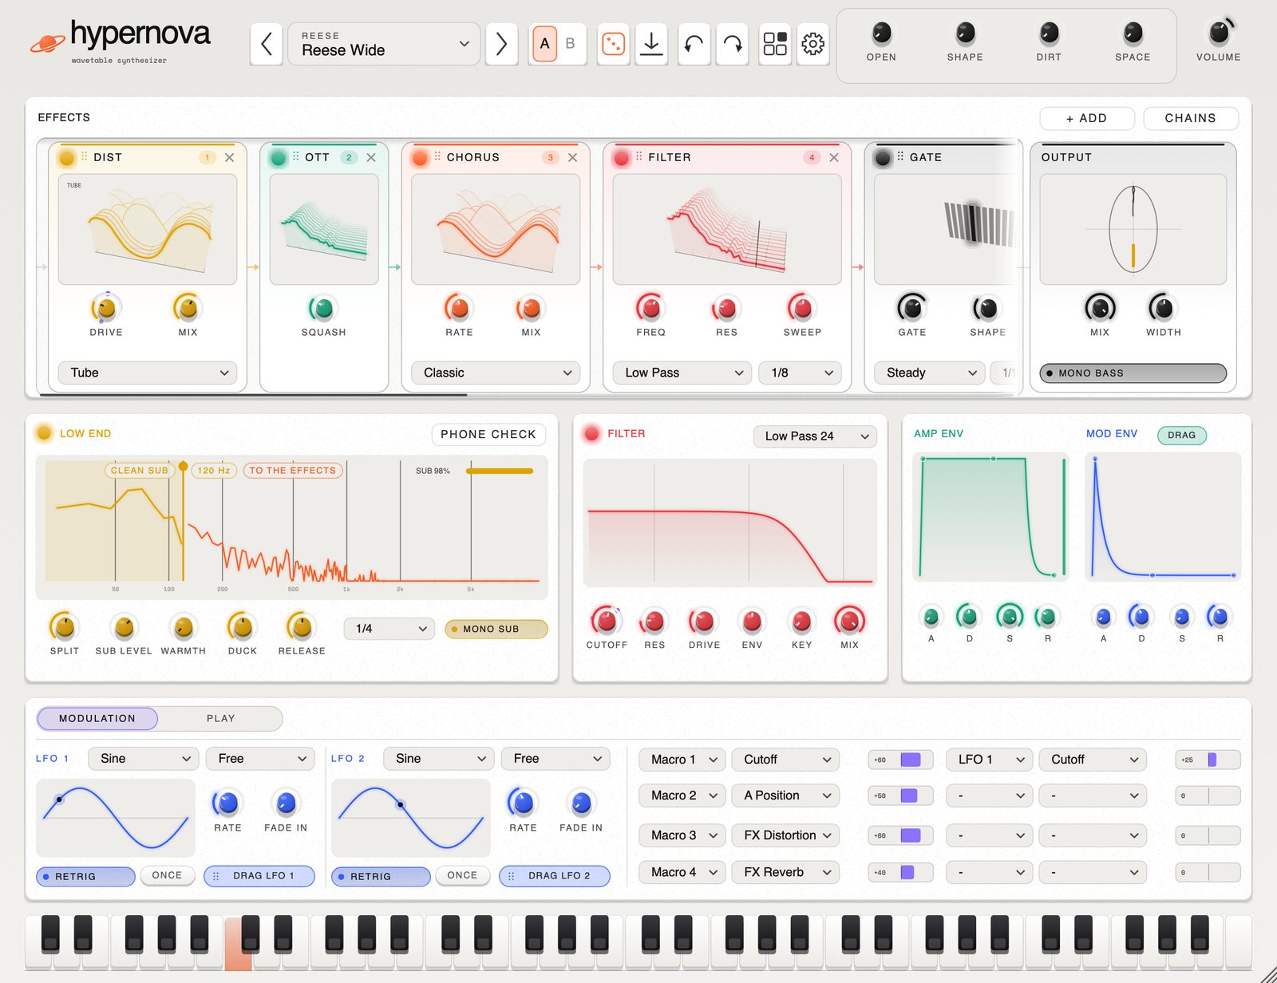Remove the FILTER effect module
The image size is (1277, 983).
834,158
